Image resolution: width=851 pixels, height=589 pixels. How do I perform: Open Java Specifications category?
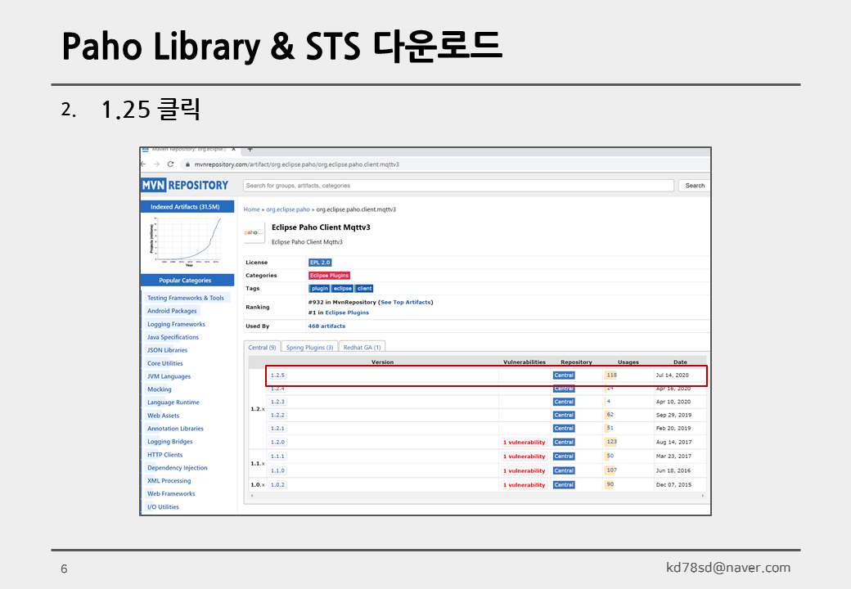pyautogui.click(x=173, y=337)
